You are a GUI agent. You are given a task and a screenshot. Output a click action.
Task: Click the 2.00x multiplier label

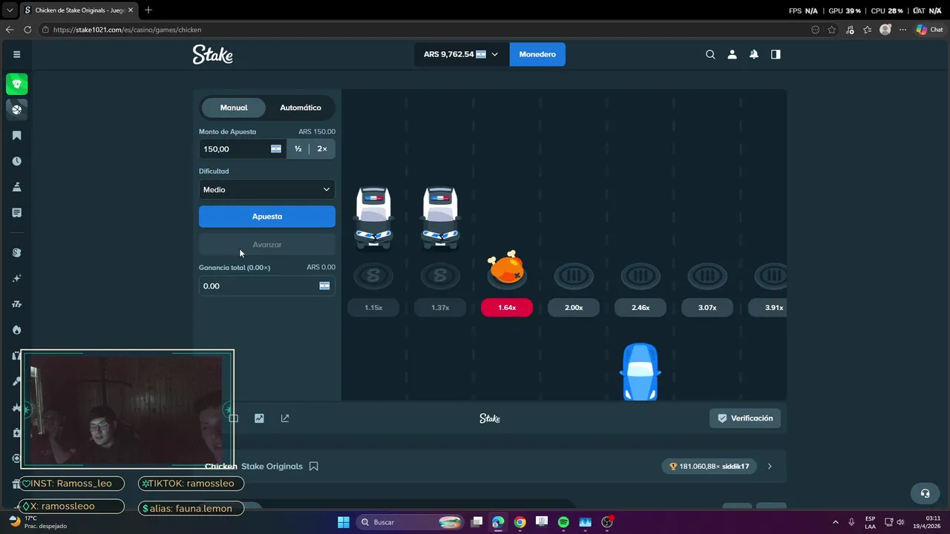click(x=574, y=307)
